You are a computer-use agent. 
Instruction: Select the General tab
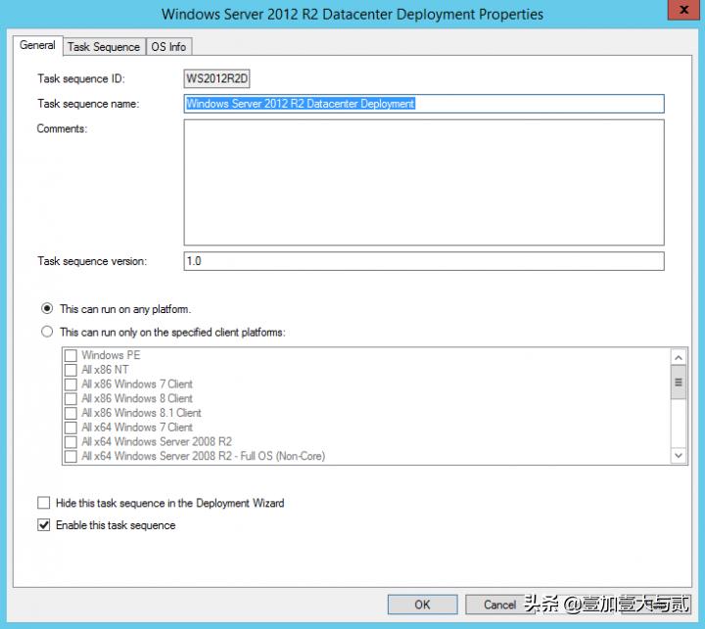tap(37, 45)
